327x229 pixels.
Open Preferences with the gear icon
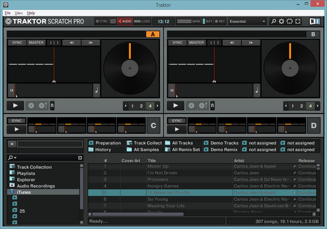(x=282, y=22)
